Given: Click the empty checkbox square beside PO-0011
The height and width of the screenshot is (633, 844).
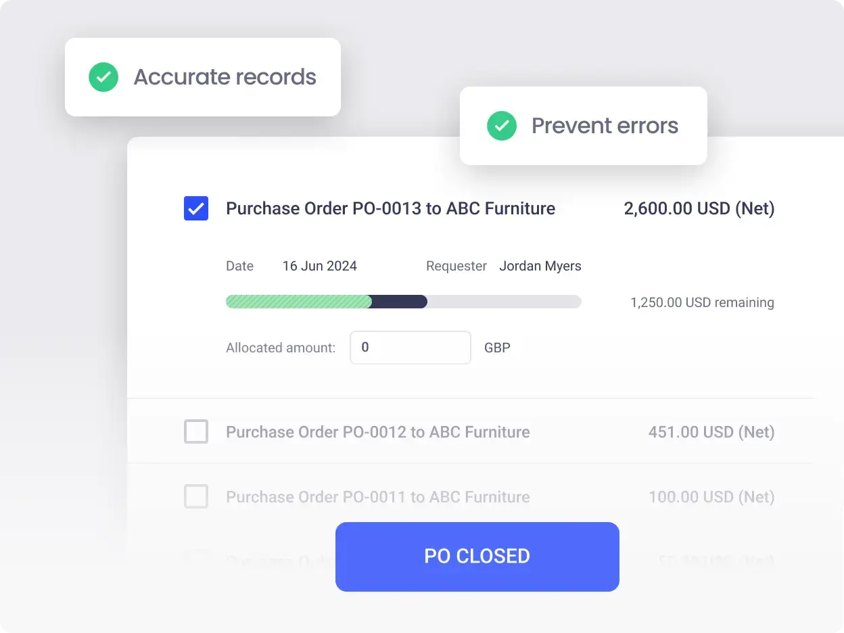Looking at the screenshot, I should click(x=195, y=496).
